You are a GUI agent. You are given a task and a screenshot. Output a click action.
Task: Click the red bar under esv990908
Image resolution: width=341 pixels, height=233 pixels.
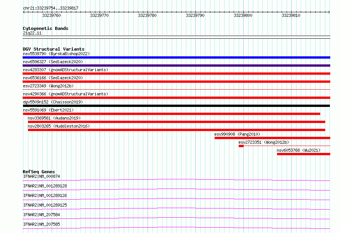click(272, 138)
